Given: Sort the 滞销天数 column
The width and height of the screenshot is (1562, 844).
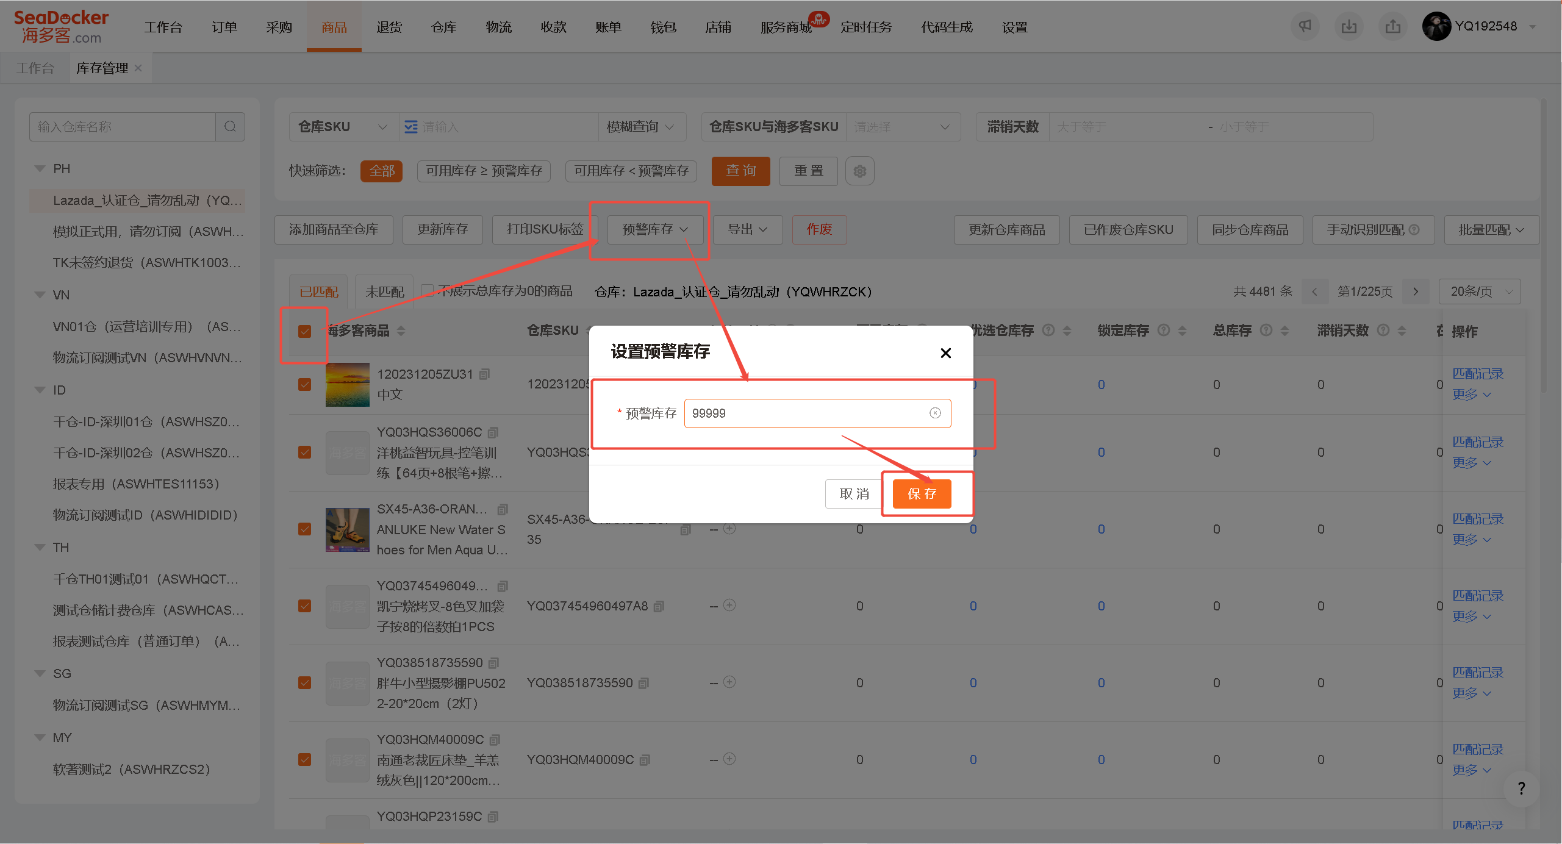Looking at the screenshot, I should pos(1402,331).
